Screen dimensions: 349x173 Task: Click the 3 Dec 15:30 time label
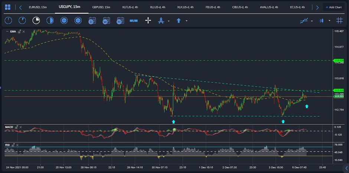coord(275,167)
